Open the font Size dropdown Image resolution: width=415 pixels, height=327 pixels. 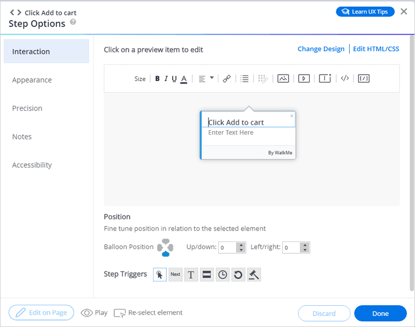pyautogui.click(x=140, y=78)
